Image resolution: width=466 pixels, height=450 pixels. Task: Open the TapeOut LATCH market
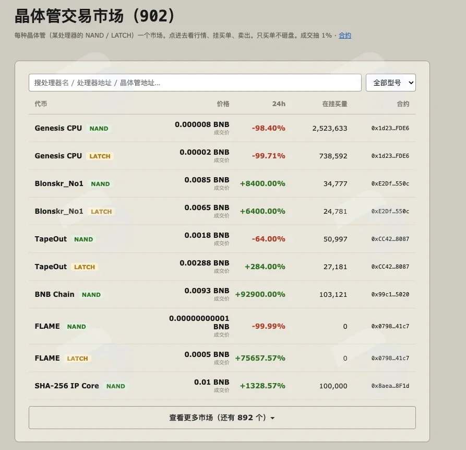(222, 267)
